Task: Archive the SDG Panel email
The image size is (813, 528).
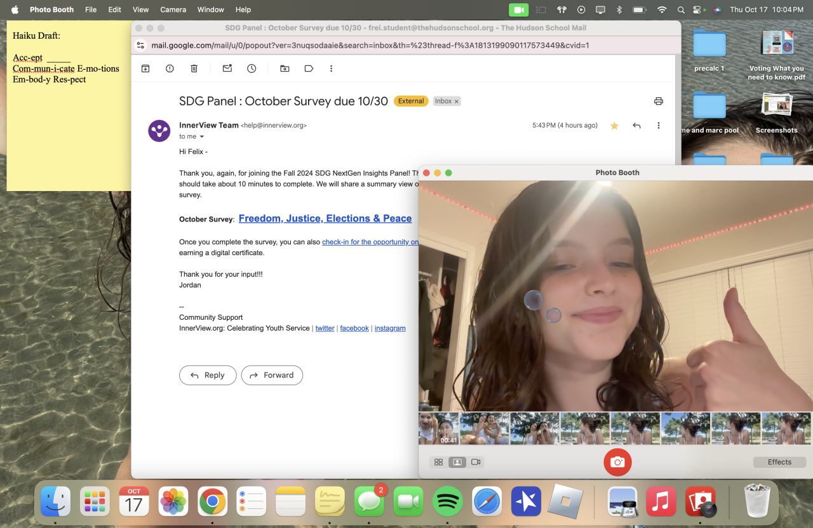Action: coord(145,69)
